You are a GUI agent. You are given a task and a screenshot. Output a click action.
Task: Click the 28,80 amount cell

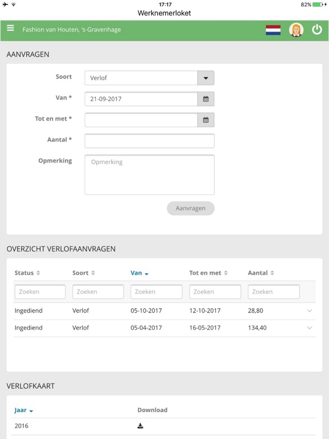pyautogui.click(x=255, y=310)
